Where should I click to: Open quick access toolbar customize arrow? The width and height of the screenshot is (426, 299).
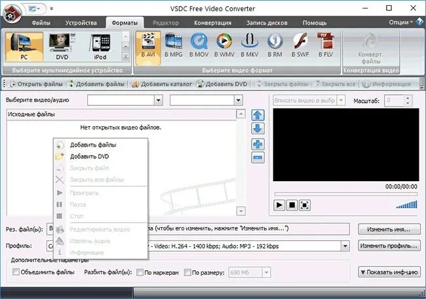tap(52, 9)
